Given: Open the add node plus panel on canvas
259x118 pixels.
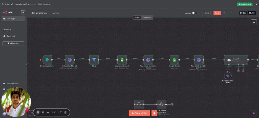Looking at the screenshot, I should pos(254,22).
